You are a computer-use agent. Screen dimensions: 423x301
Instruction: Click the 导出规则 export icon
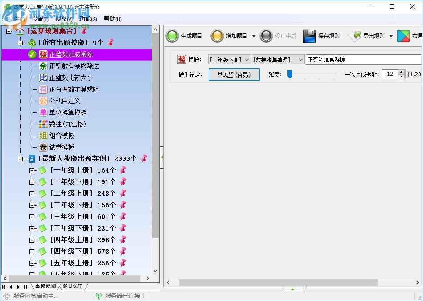pos(356,36)
